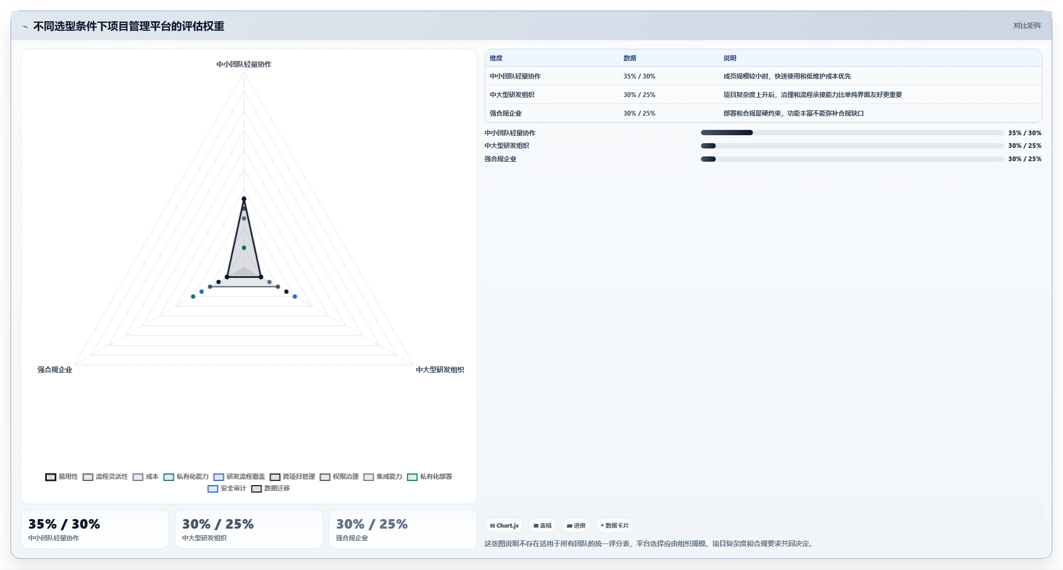Click the green data point on the vertical axis
Viewport: 1063px width, 570px height.
244,248
